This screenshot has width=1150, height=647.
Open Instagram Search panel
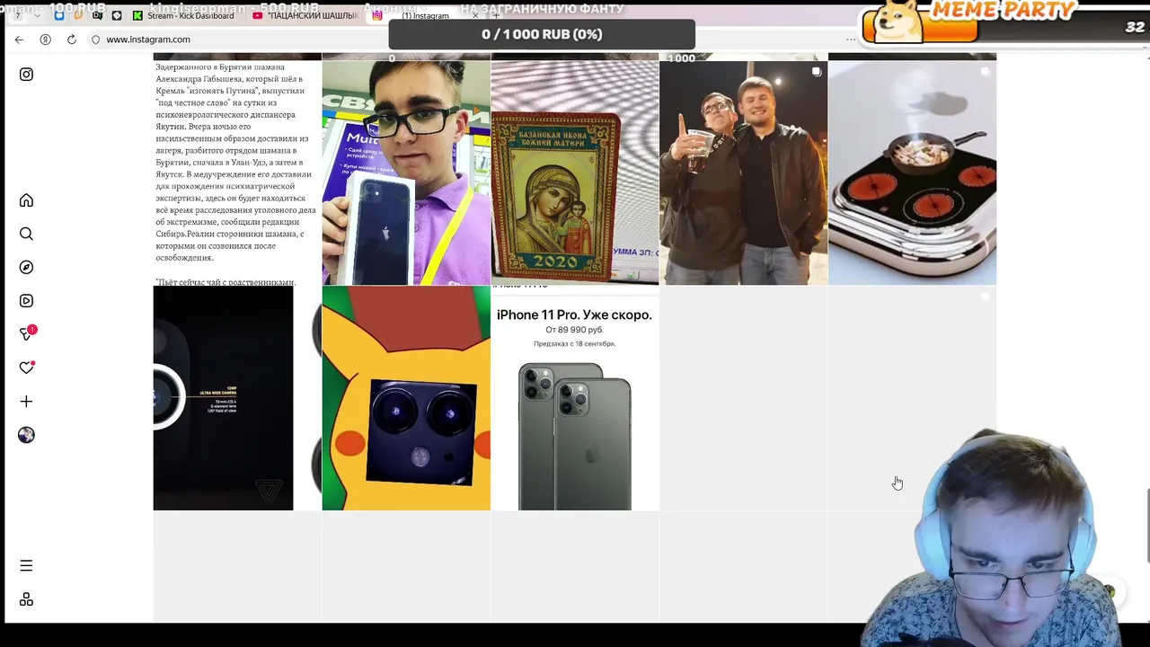tap(26, 234)
